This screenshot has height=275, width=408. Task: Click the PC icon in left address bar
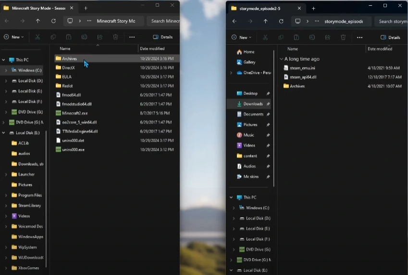point(70,21)
